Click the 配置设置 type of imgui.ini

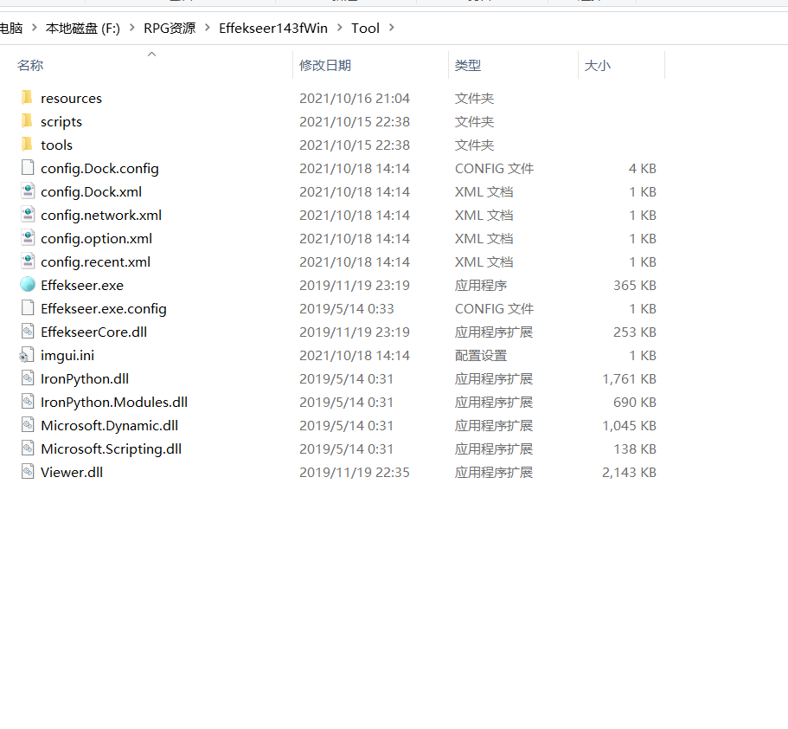tap(481, 356)
